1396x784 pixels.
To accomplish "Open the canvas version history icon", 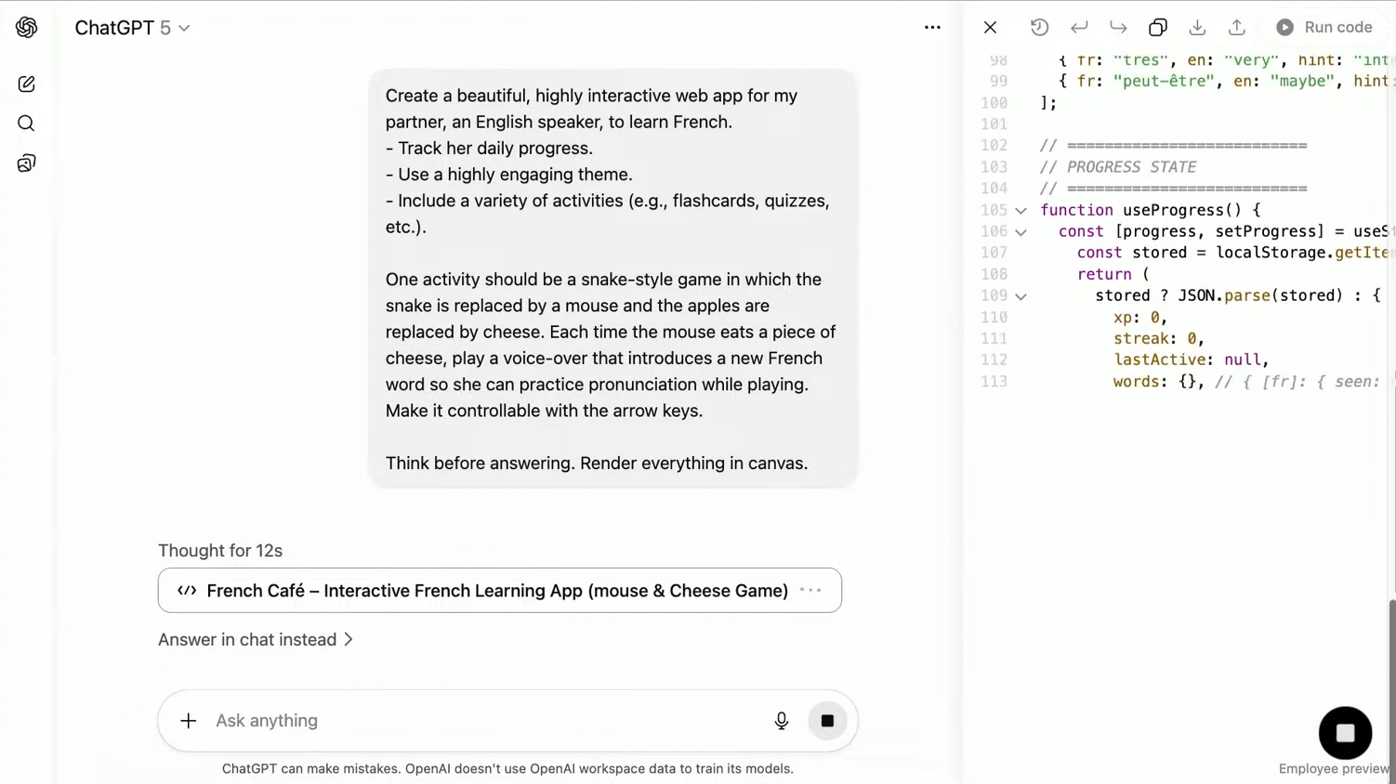I will click(x=1039, y=28).
